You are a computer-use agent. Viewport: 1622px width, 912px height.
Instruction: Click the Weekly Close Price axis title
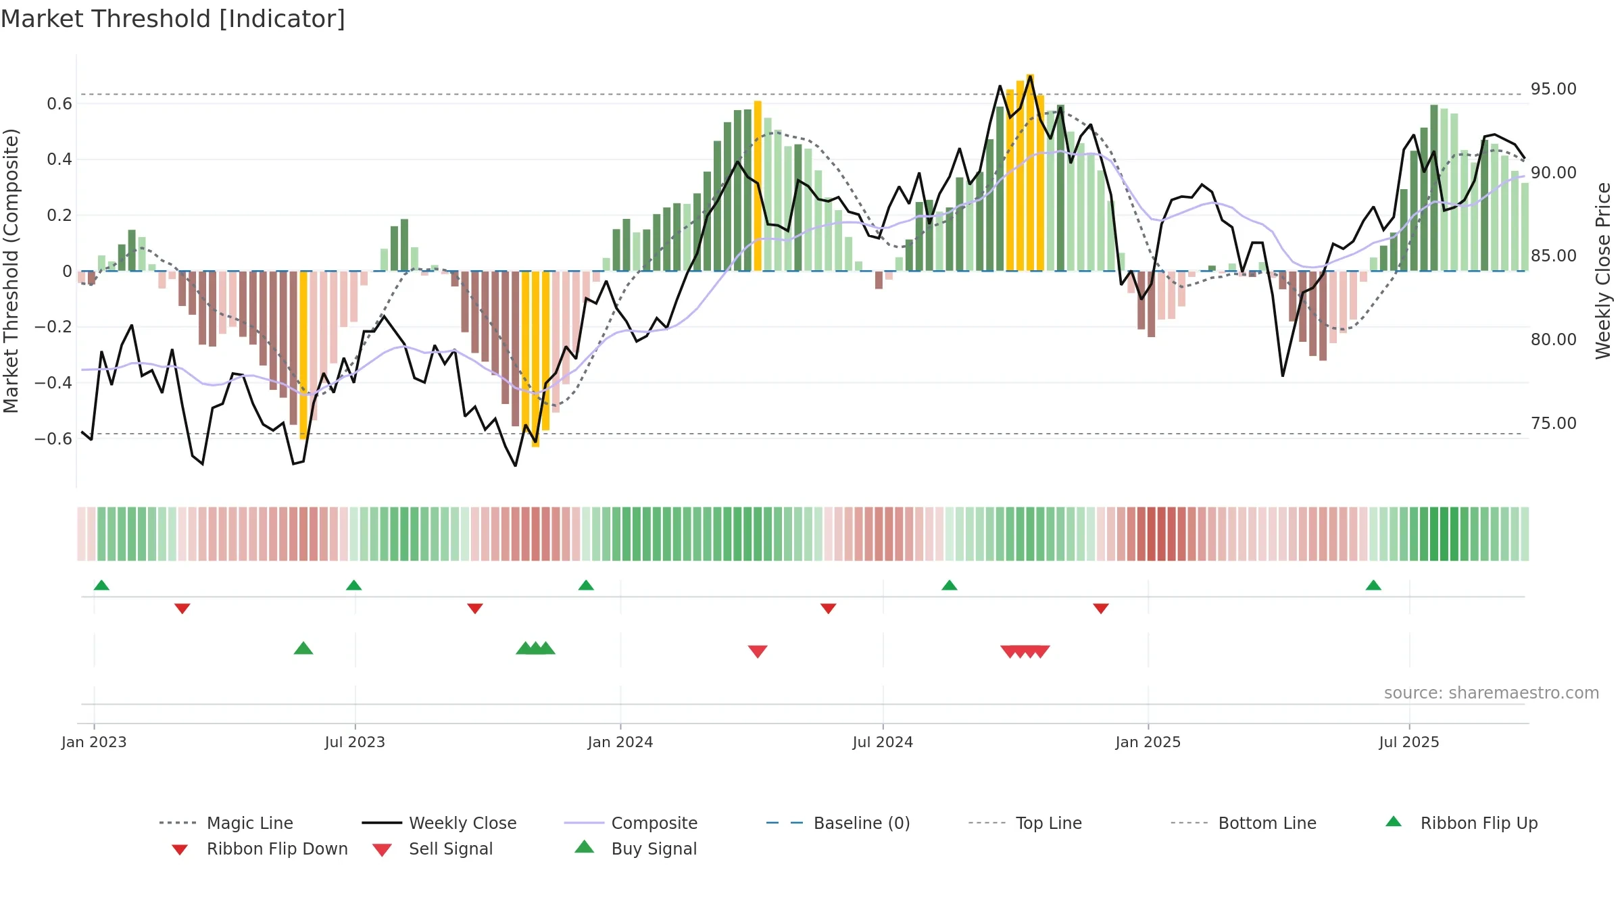[x=1603, y=271]
